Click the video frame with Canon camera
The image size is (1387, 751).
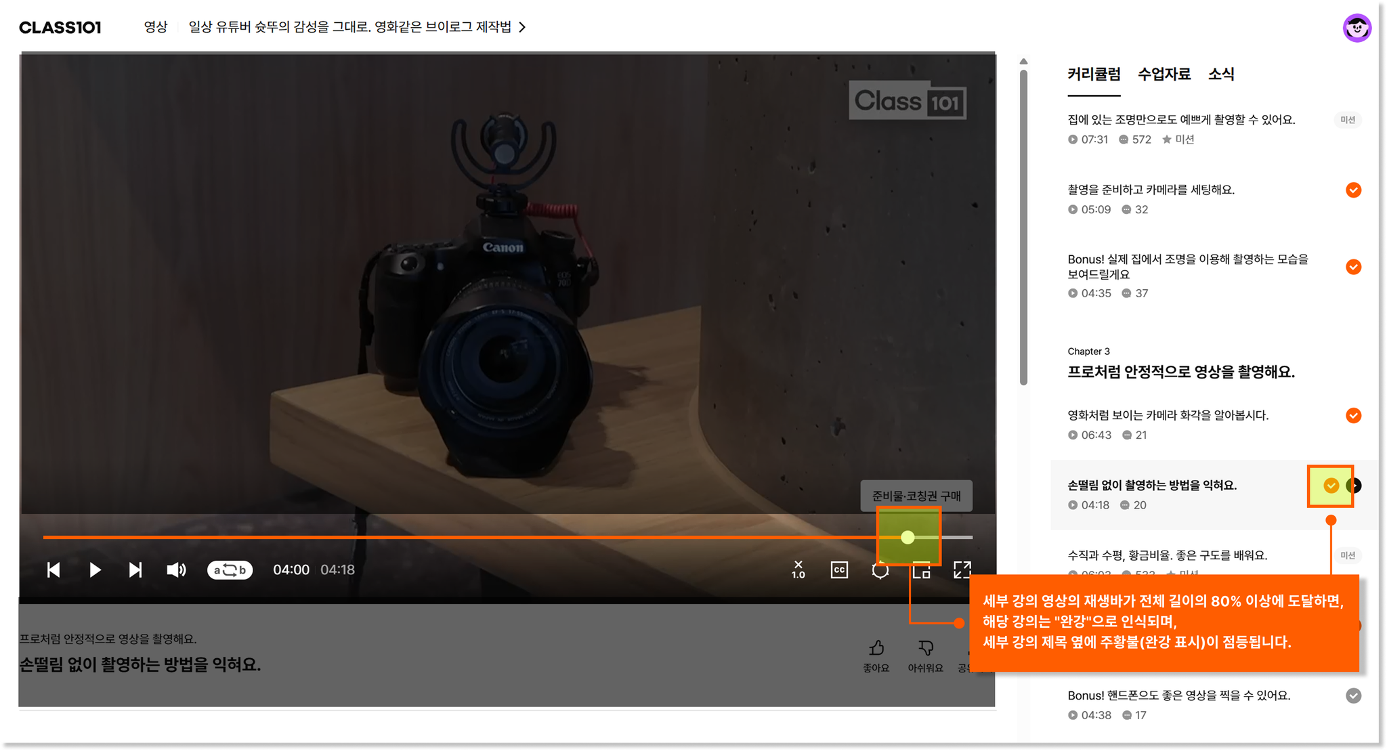[x=508, y=284]
